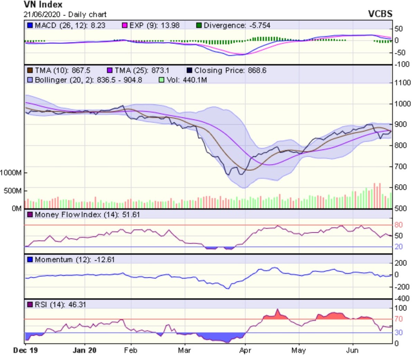Image resolution: width=415 pixels, height=358 pixels.
Task: Click the 1000 price axis label
Action: (x=403, y=104)
